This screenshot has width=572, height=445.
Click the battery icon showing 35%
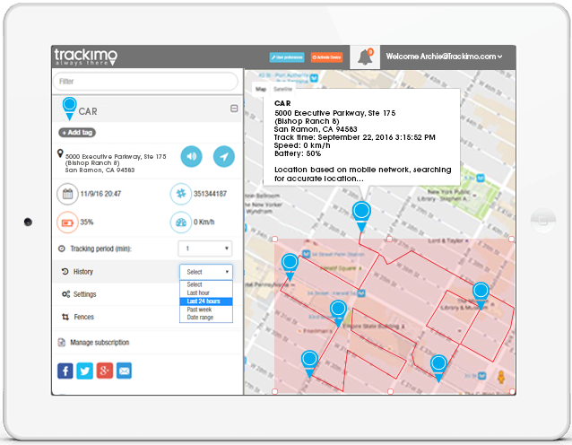click(67, 222)
